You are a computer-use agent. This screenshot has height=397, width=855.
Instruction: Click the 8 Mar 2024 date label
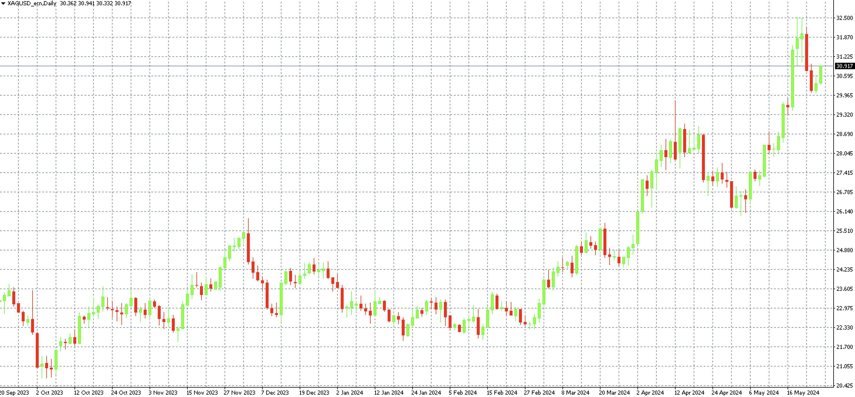click(x=575, y=392)
